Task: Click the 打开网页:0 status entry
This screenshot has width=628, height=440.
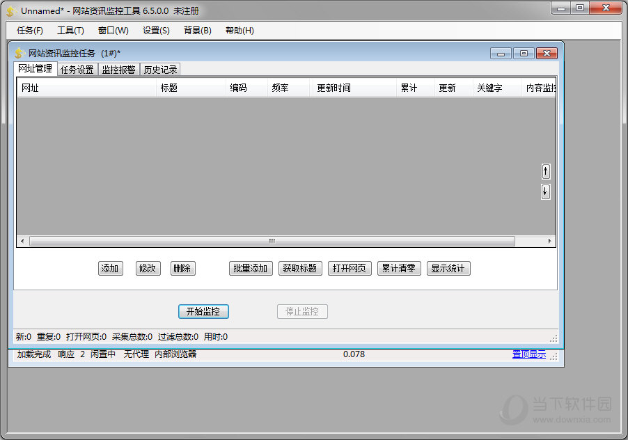Action: click(86, 337)
